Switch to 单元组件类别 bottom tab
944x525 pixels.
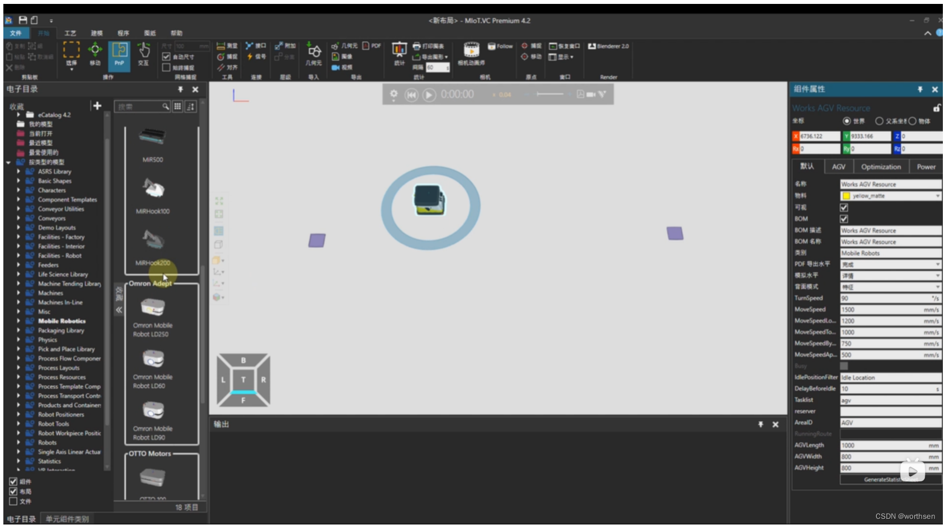pyautogui.click(x=67, y=518)
